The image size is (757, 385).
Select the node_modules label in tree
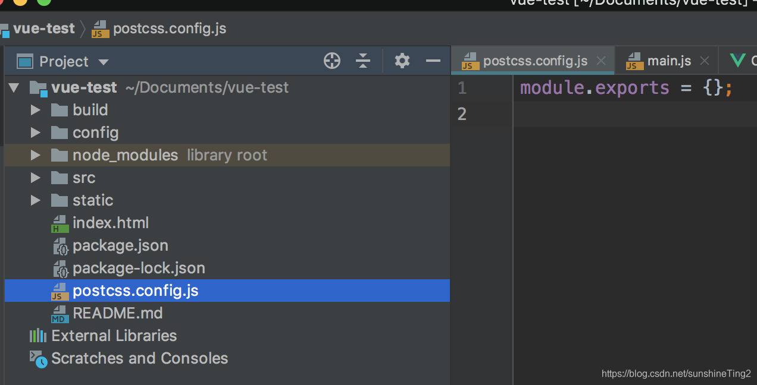pyautogui.click(x=125, y=155)
